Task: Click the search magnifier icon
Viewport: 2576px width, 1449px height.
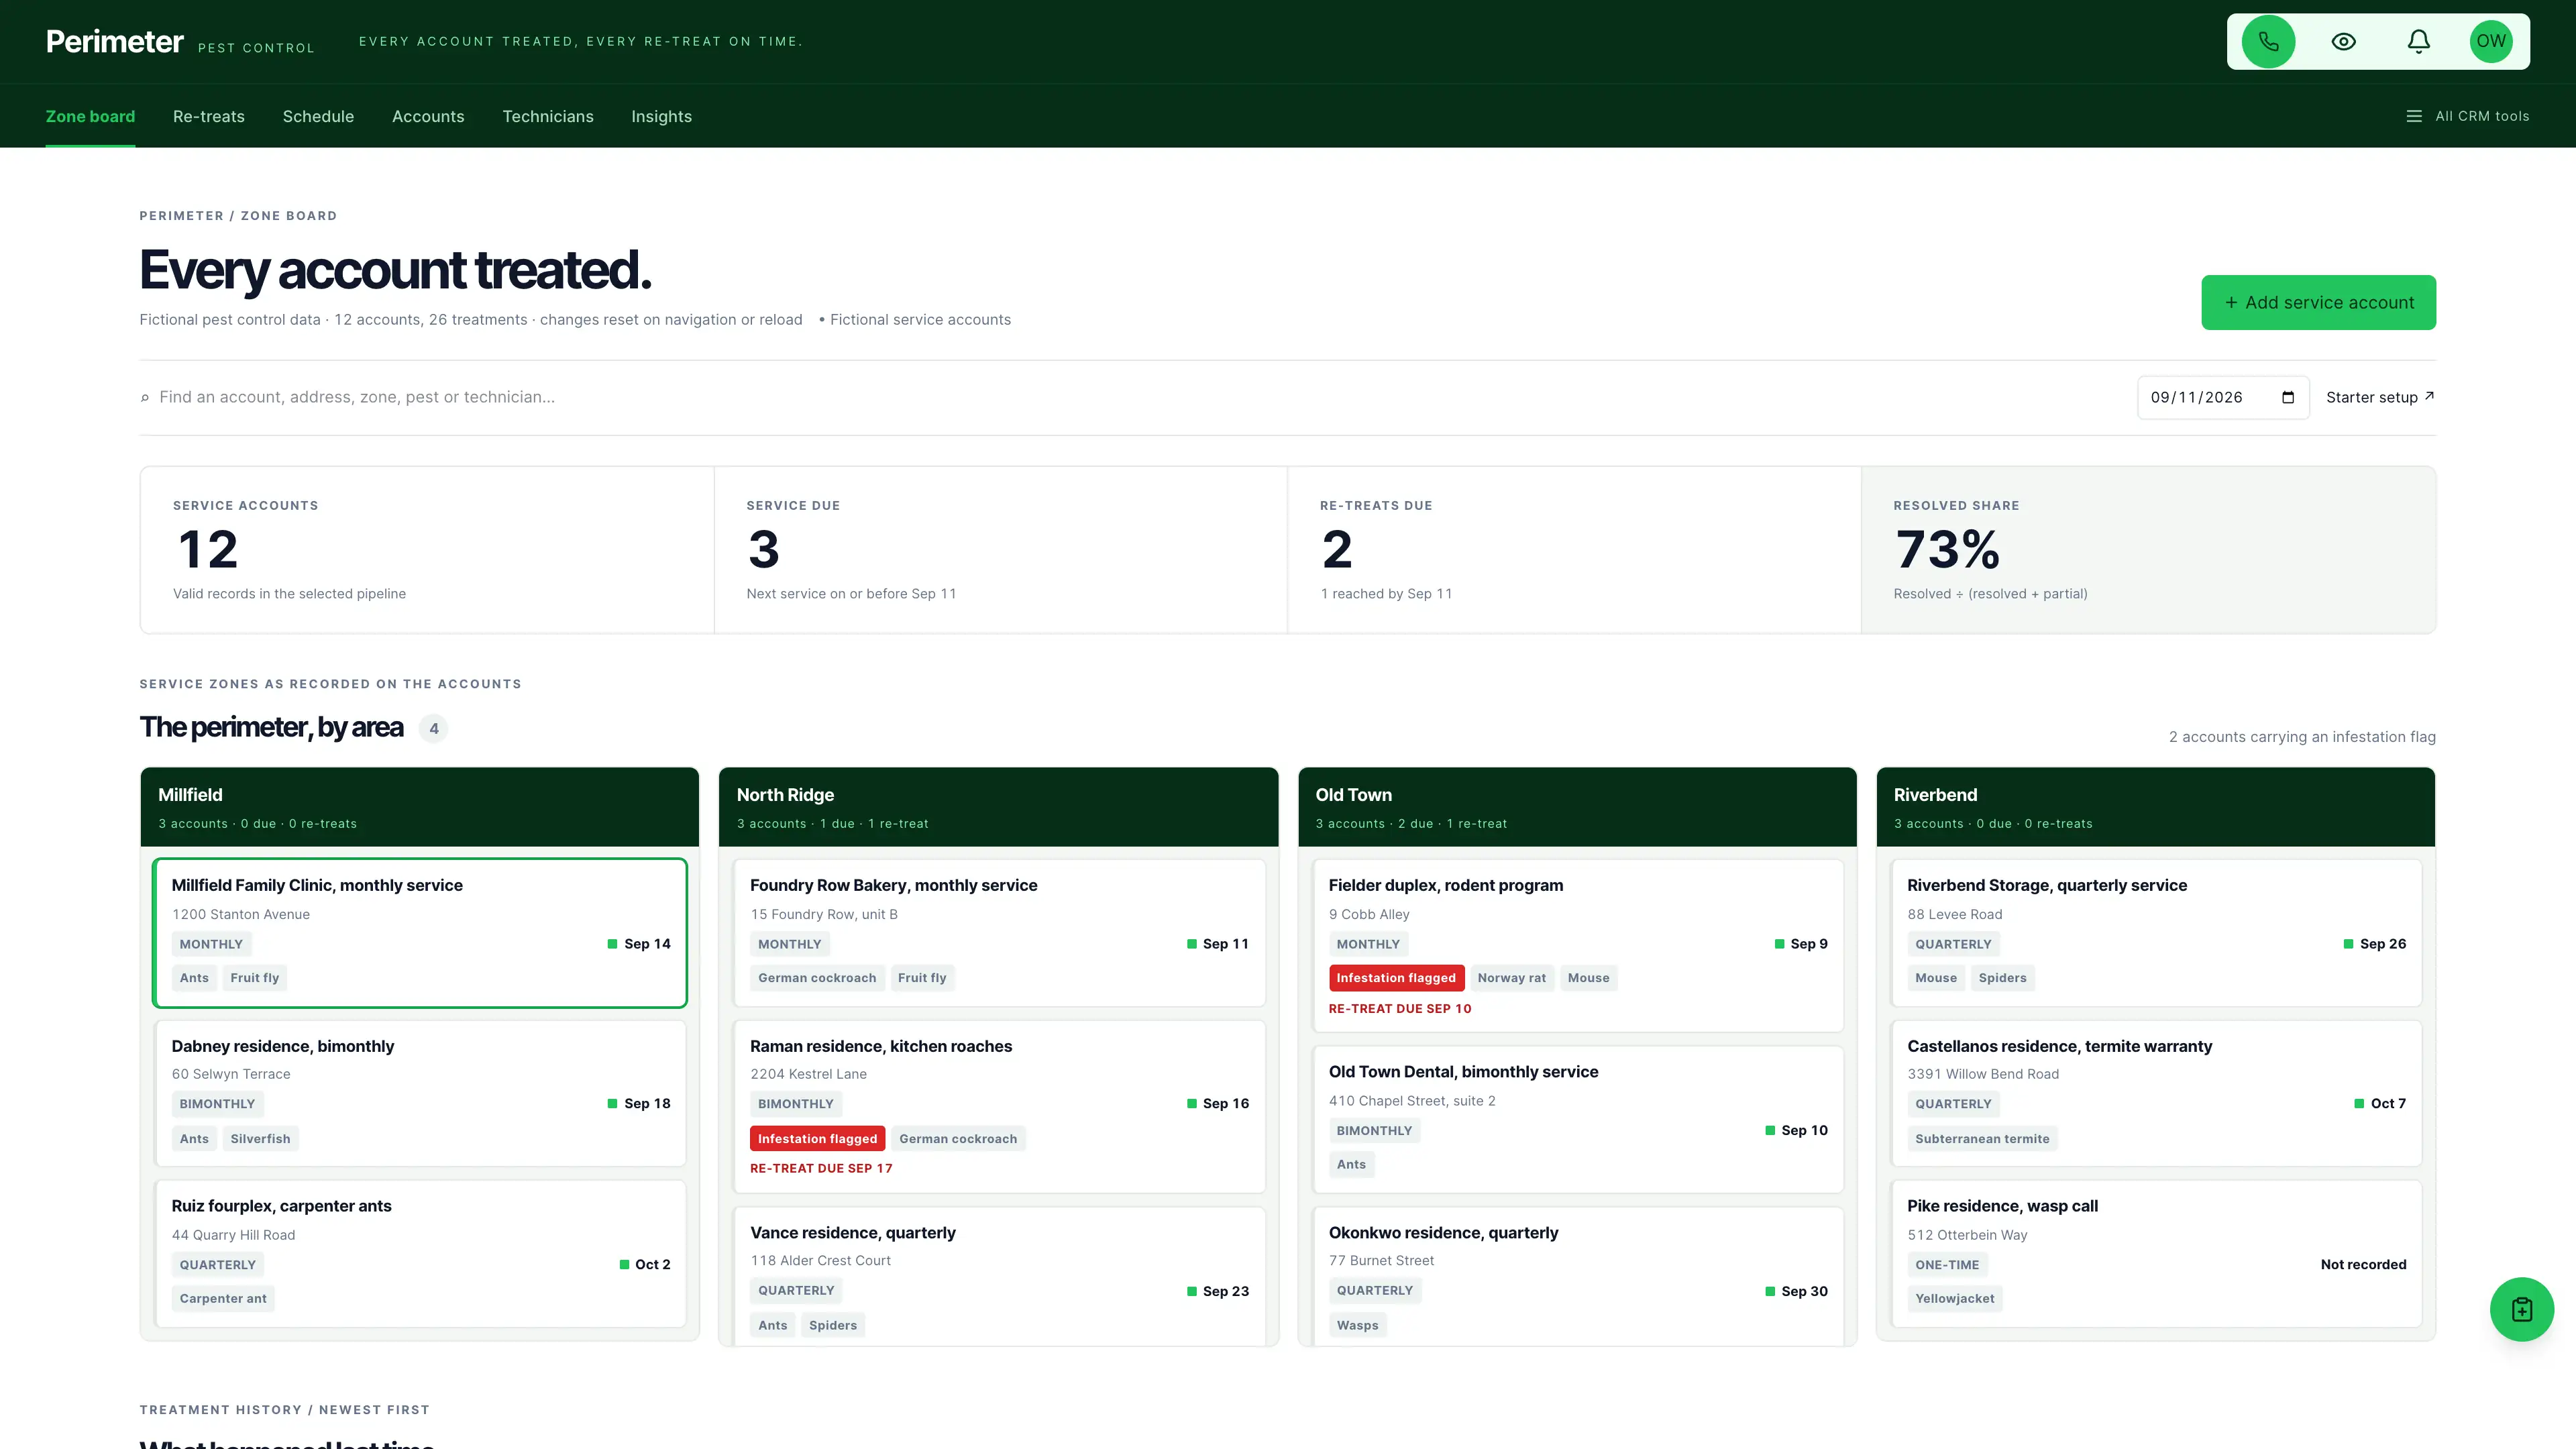Action: [x=145, y=398]
